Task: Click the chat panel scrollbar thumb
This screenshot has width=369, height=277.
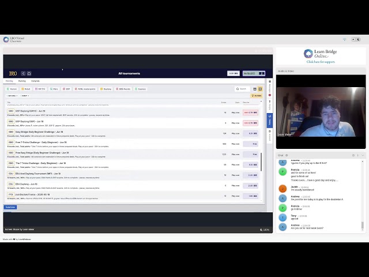Action: coord(363,225)
